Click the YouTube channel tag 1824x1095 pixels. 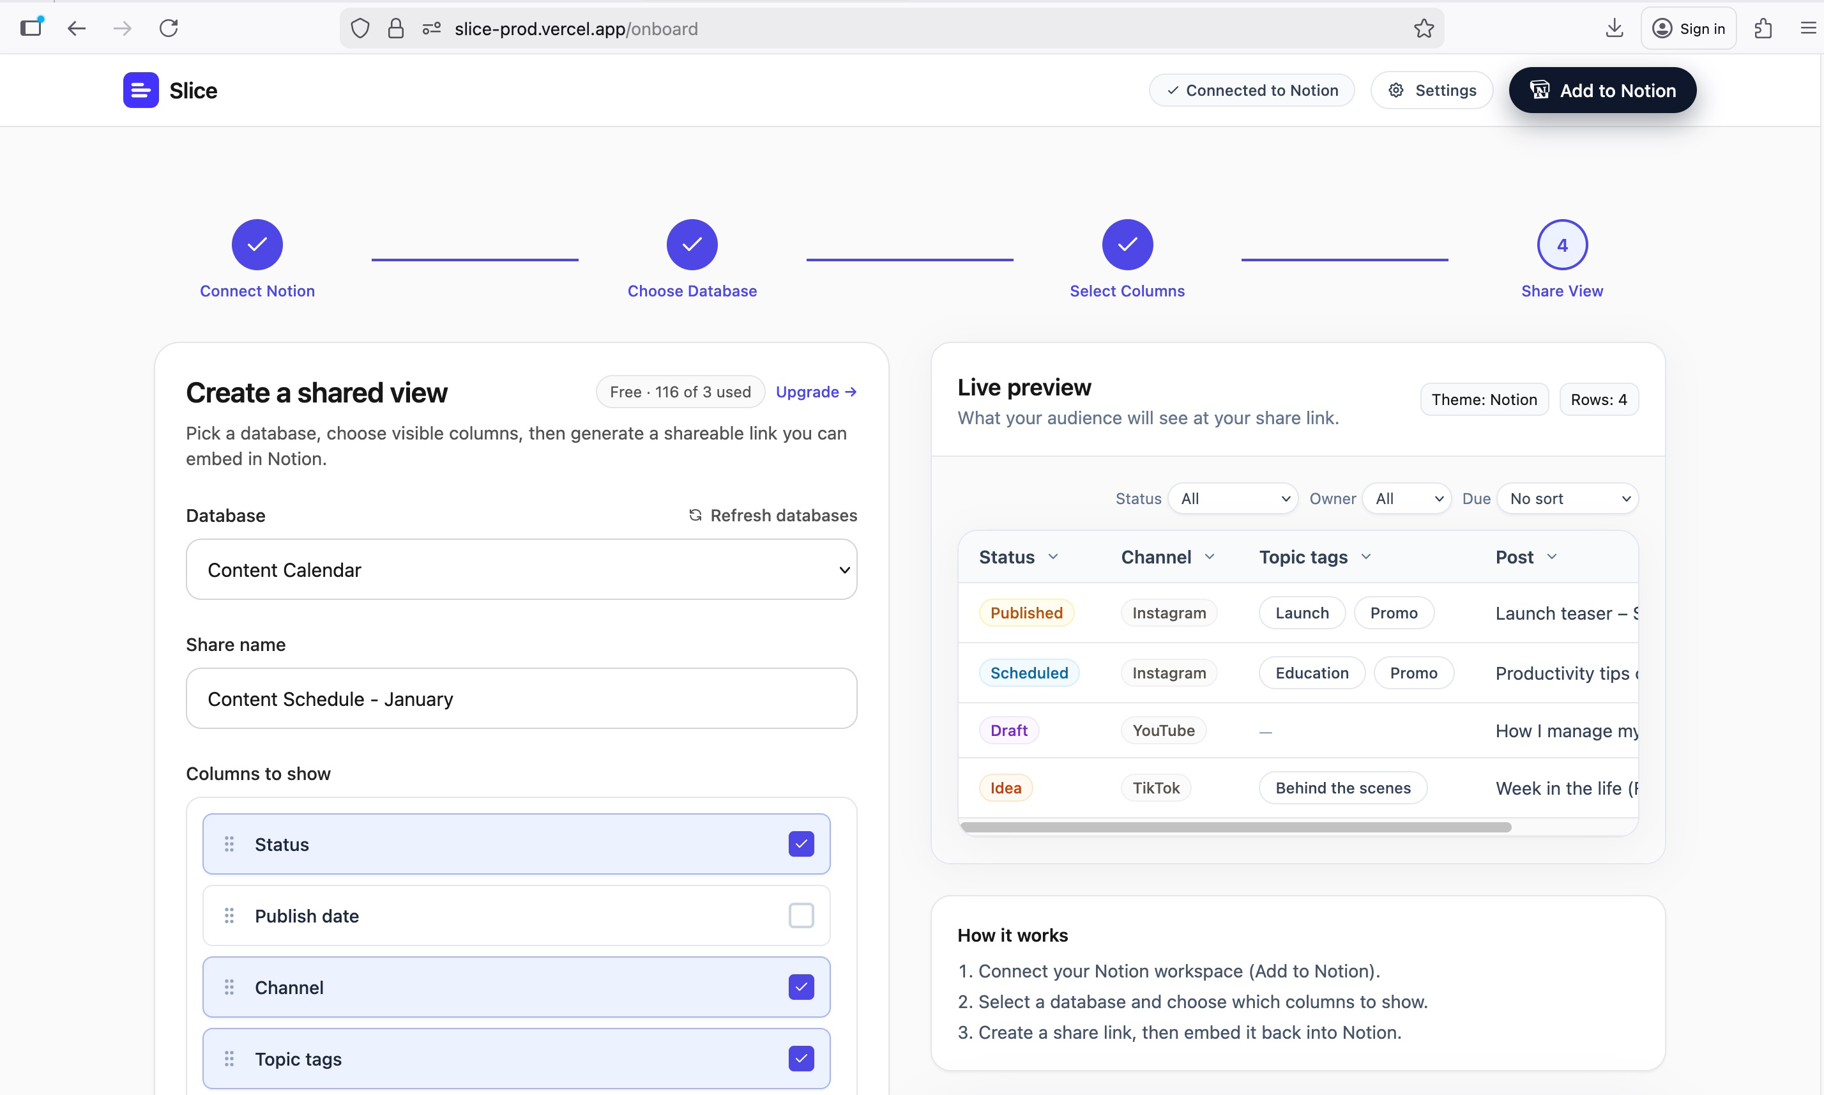tap(1163, 730)
